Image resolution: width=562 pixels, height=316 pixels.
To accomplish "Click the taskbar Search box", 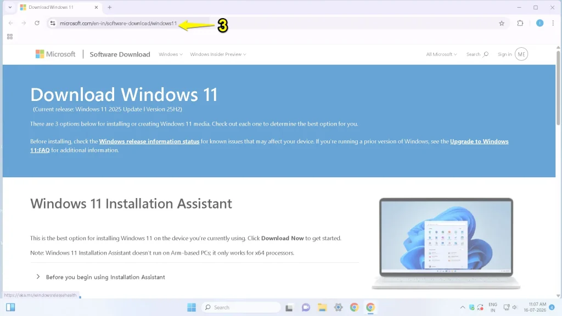I will click(241, 307).
